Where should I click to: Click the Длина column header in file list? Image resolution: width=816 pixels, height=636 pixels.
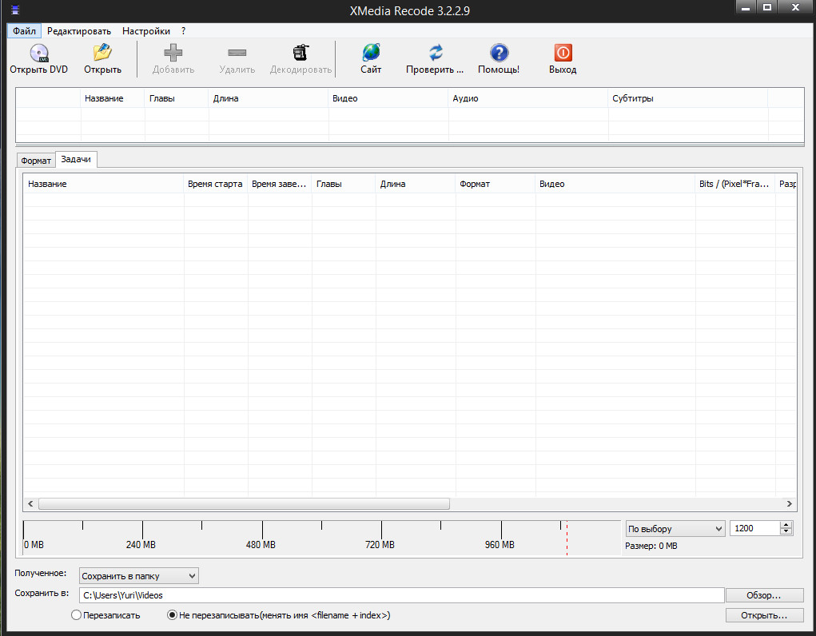(269, 98)
